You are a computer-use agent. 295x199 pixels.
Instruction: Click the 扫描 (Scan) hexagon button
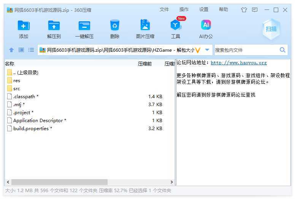pos(271,29)
